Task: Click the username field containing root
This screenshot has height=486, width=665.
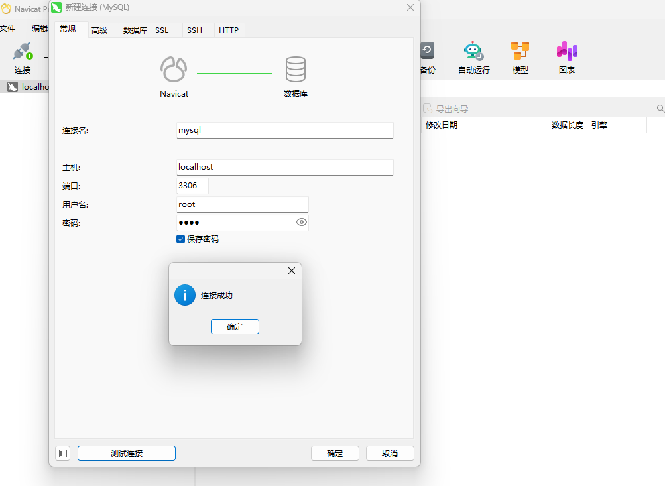Action: (243, 204)
